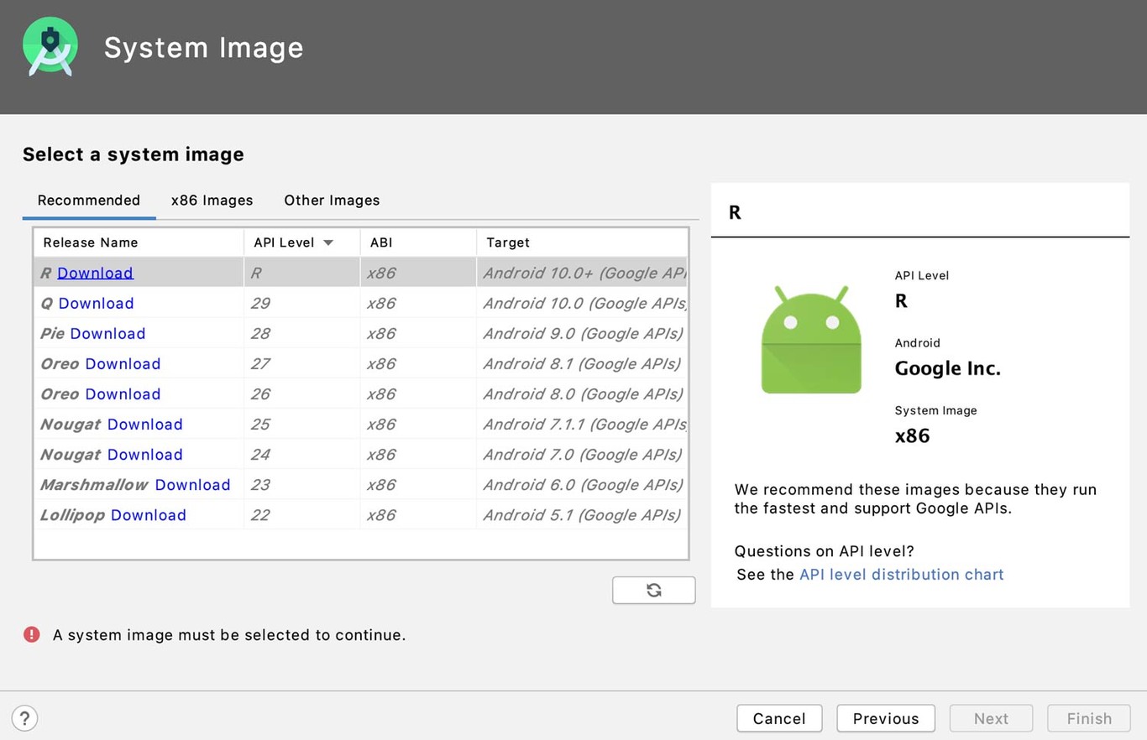Image resolution: width=1147 pixels, height=740 pixels.
Task: Click the red error icon beside the warning
Action: tap(31, 635)
